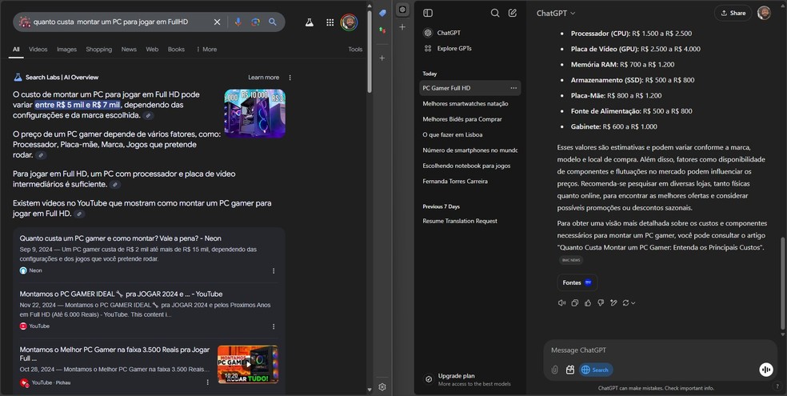Open the Google apps grid icon
This screenshot has height=396, width=787.
pyautogui.click(x=330, y=22)
